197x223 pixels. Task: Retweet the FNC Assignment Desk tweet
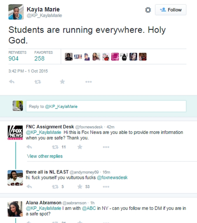[x=55, y=147]
